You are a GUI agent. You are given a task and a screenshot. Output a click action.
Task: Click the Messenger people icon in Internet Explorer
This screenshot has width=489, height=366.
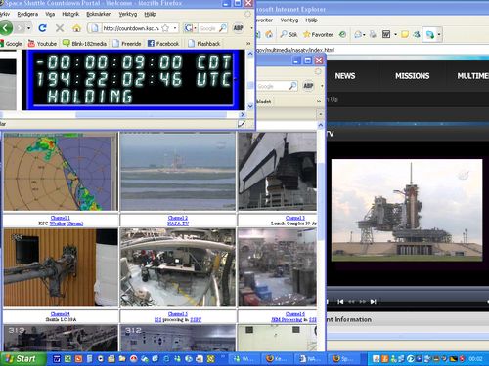(417, 34)
